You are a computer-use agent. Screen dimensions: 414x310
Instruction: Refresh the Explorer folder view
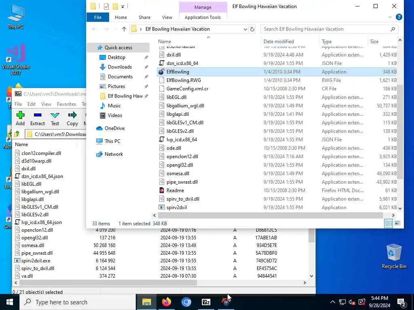[252, 29]
